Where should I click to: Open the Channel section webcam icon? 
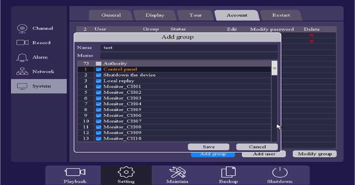tap(22, 29)
